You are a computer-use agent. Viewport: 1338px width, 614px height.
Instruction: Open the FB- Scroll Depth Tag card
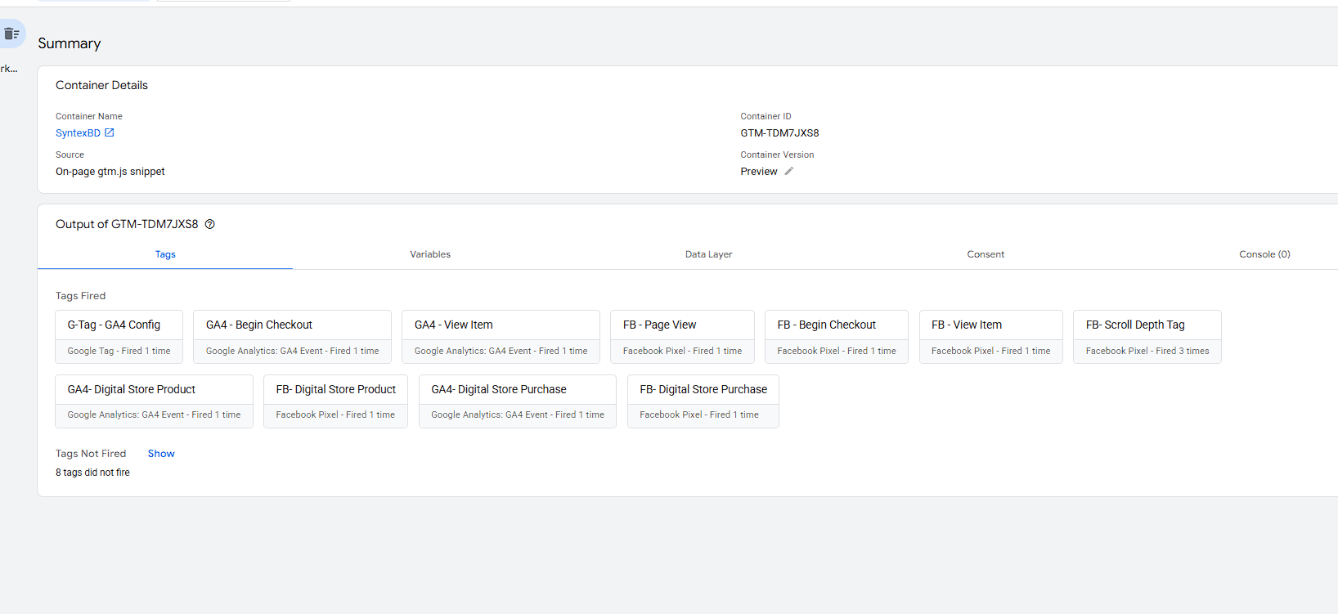[1147, 336]
